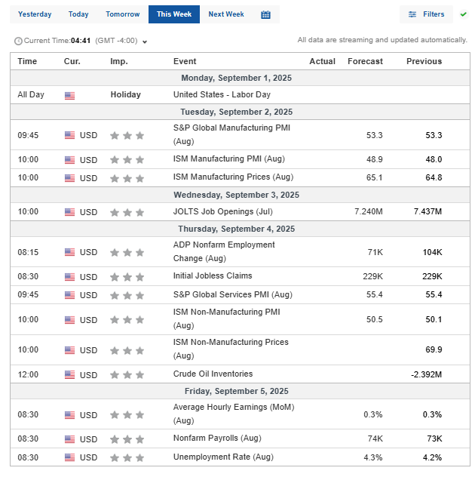Switch to the Today tab
Viewport: 475px width, 477px height.
(x=78, y=14)
